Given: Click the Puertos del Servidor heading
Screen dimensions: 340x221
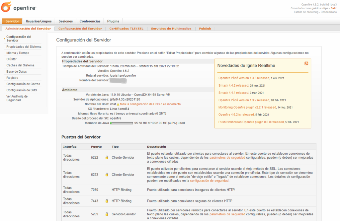Looking at the screenshot, I should coord(81,137).
